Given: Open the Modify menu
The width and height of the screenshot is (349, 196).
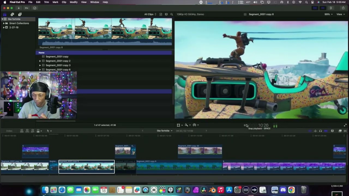Looking at the screenshot, I should [x=74, y=2].
